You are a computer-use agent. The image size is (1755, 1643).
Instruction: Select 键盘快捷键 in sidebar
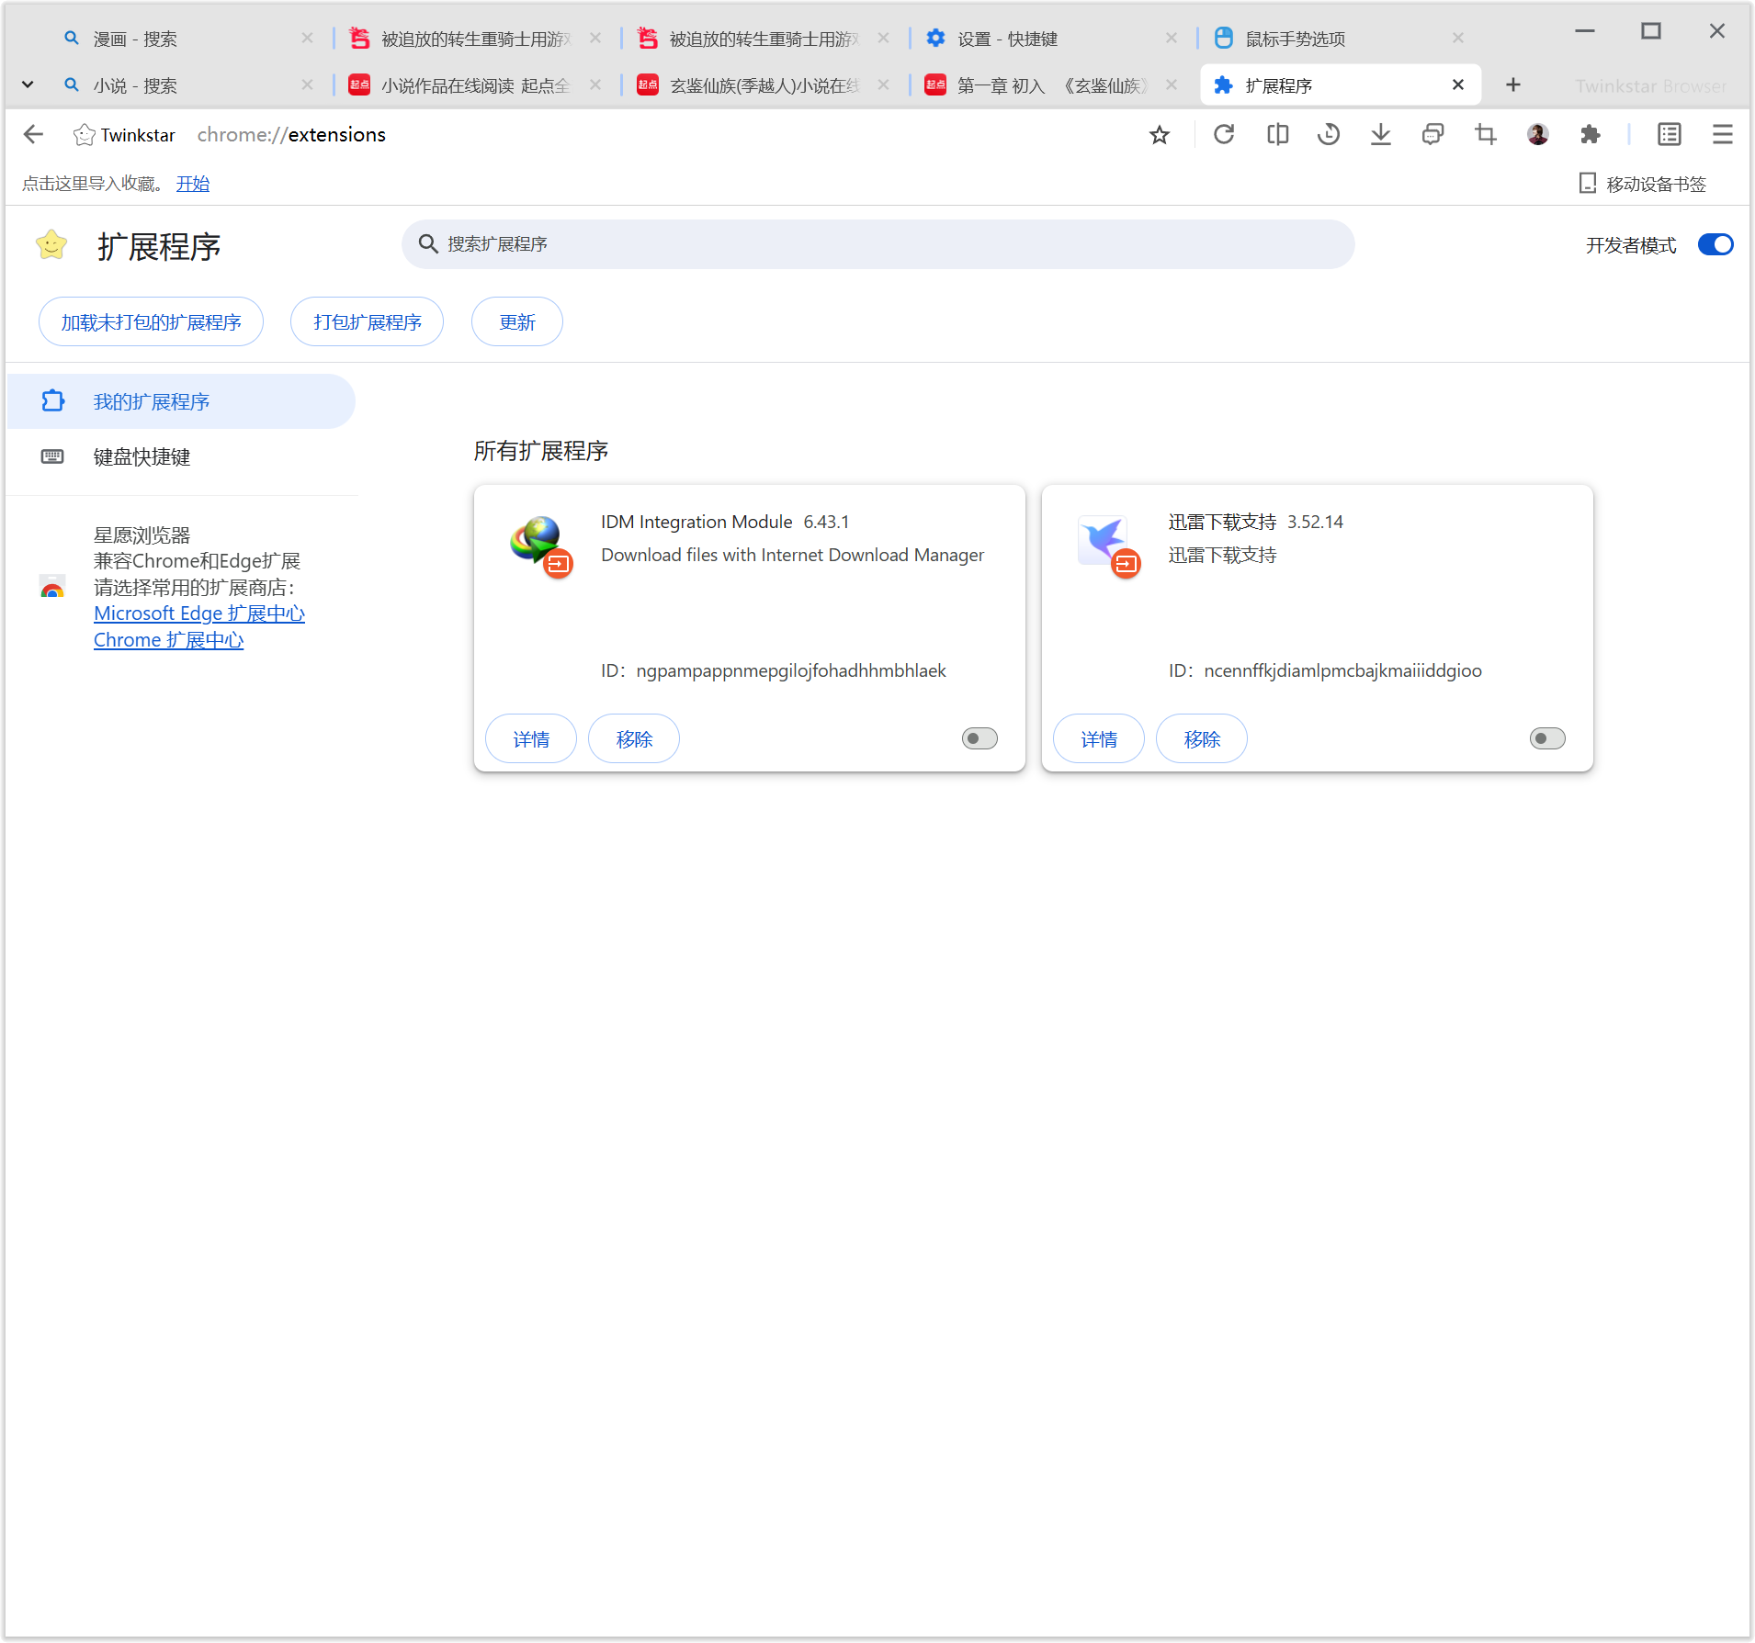click(x=181, y=456)
